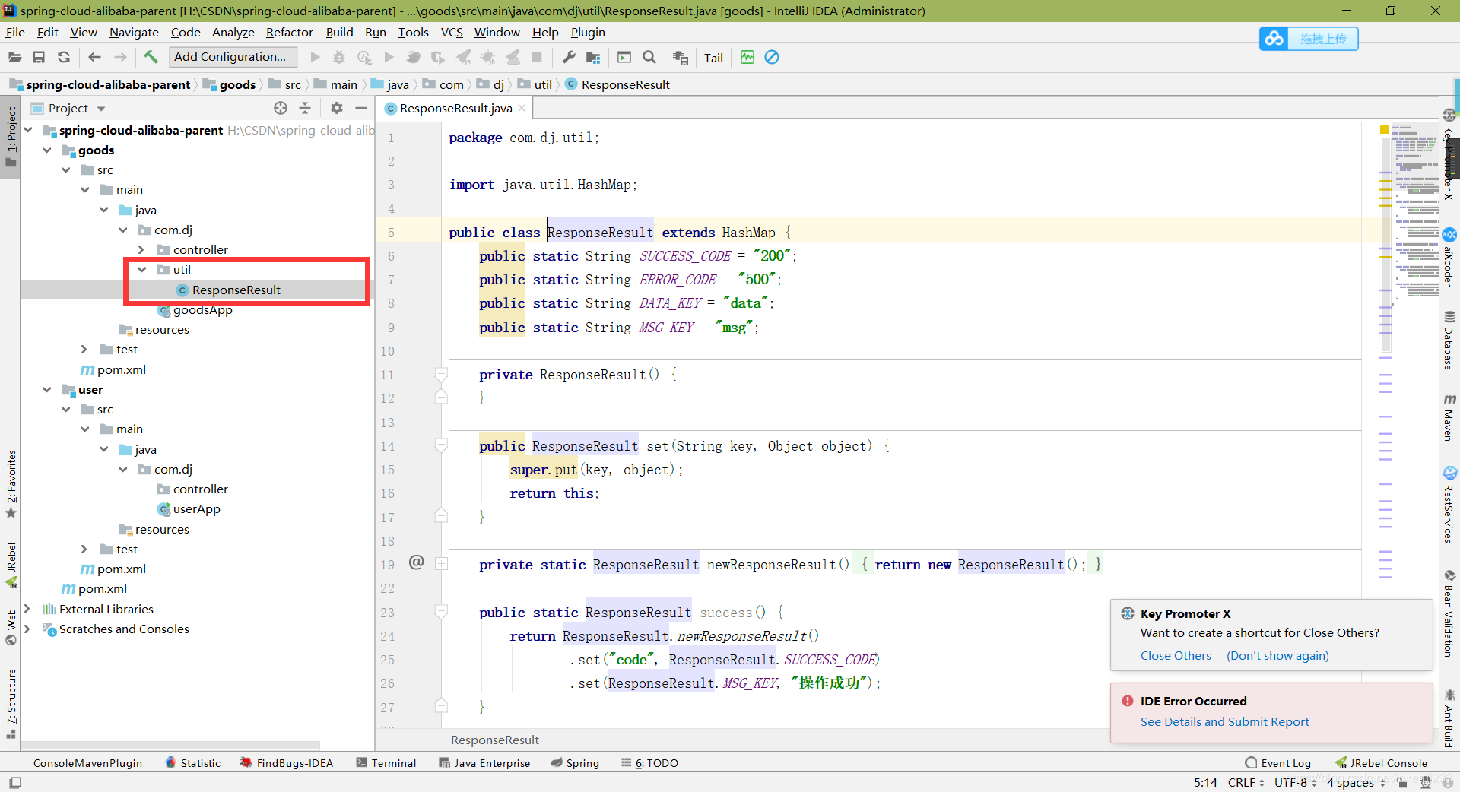Image resolution: width=1460 pixels, height=792 pixels.
Task: Expand the controller folder under goods
Action: pos(141,249)
